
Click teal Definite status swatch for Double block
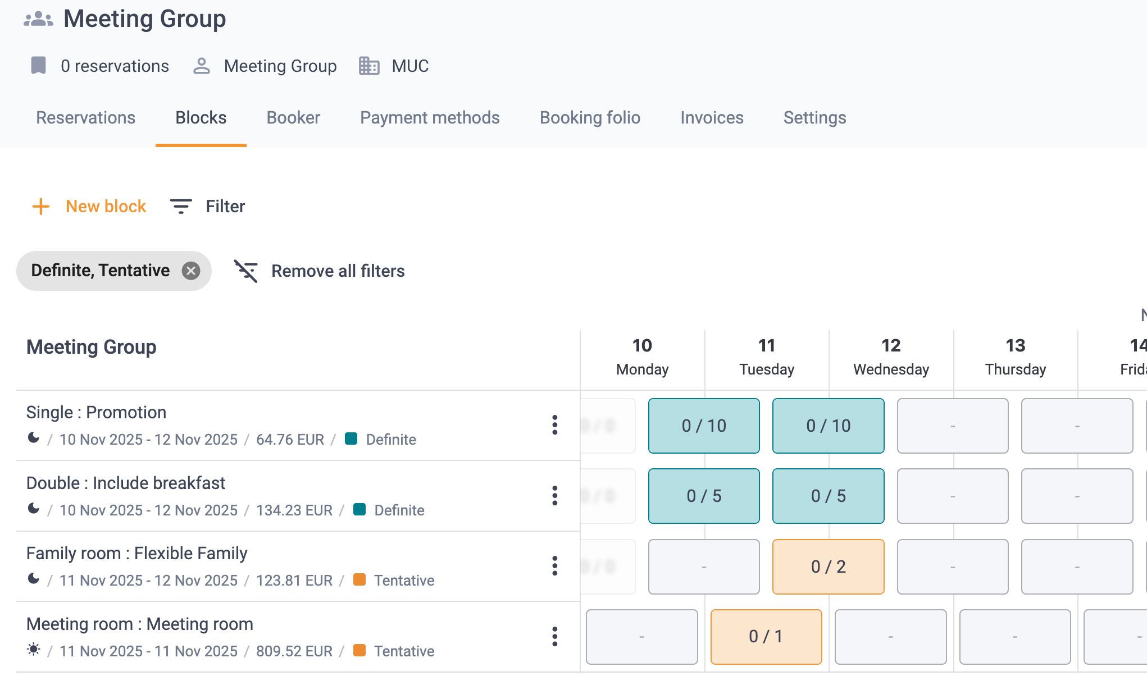(x=359, y=509)
